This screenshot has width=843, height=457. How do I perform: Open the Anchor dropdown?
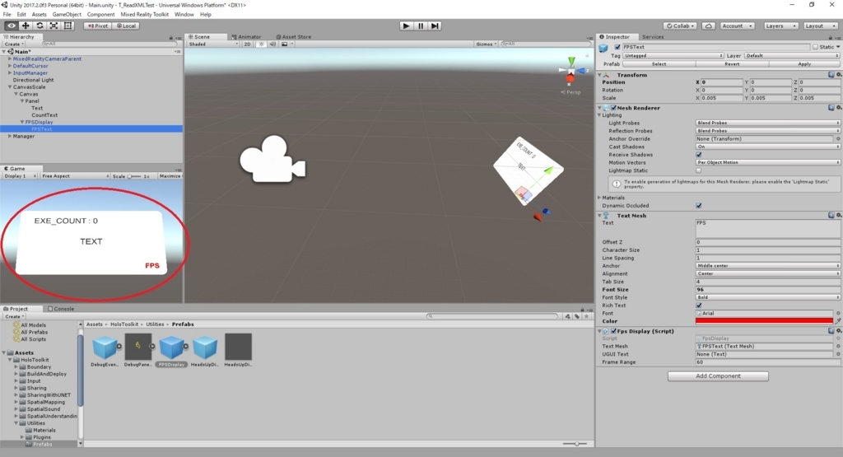767,266
